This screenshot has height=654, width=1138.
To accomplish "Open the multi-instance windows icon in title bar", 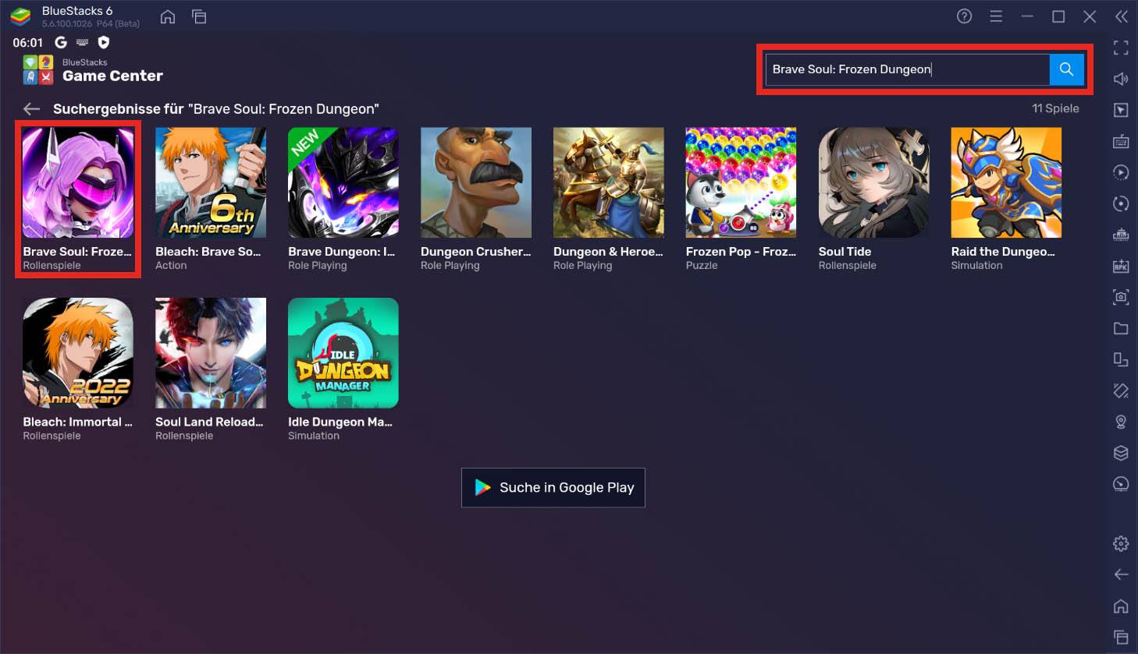I will pyautogui.click(x=199, y=16).
